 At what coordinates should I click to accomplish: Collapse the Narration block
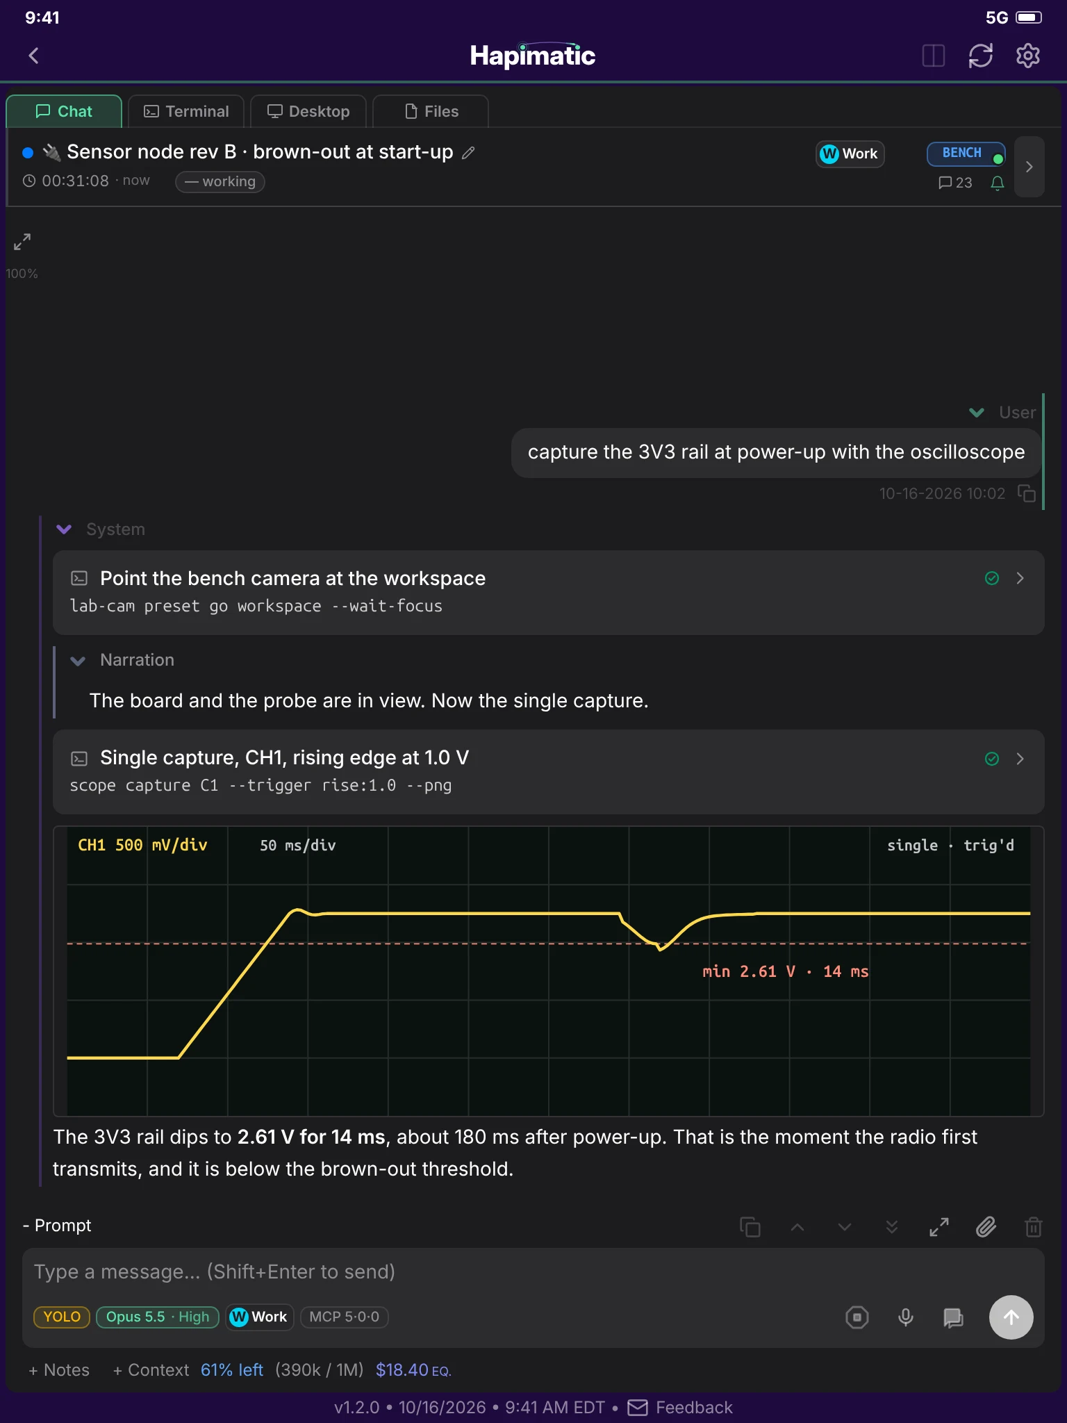pyautogui.click(x=78, y=660)
